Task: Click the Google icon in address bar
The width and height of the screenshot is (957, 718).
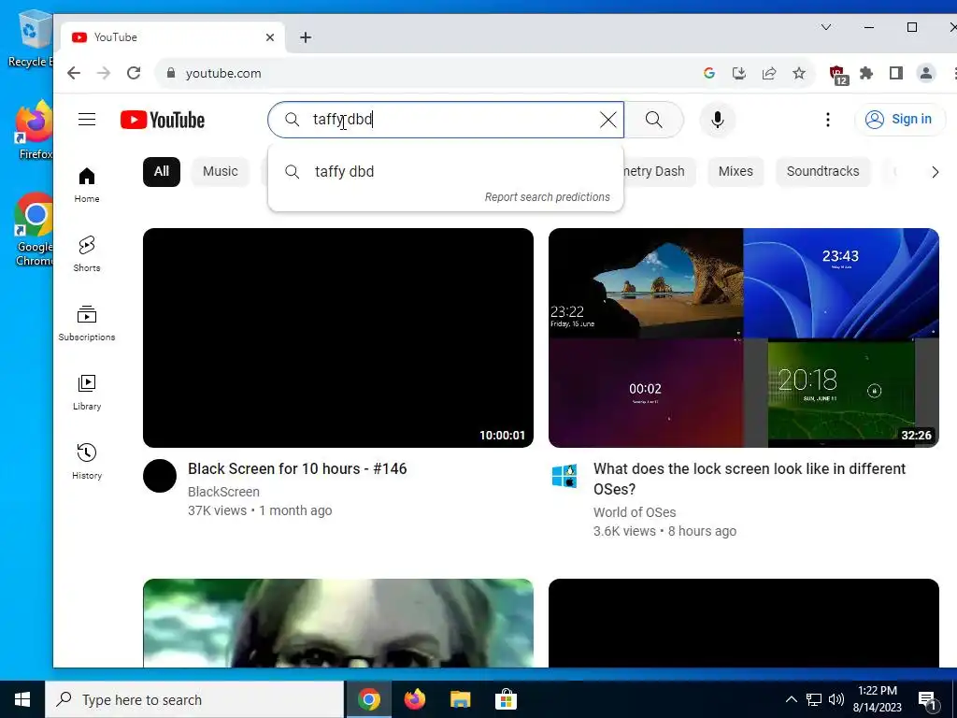Action: pyautogui.click(x=708, y=73)
